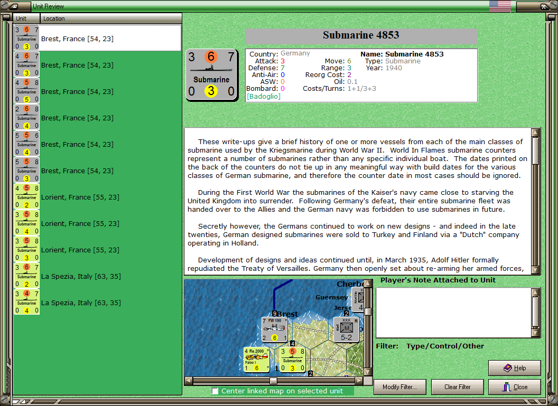
Task: Click the Unit column header
Action: point(27,18)
